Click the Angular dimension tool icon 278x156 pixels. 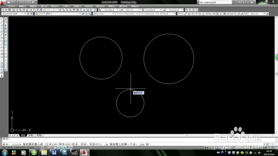[x=203, y=14]
